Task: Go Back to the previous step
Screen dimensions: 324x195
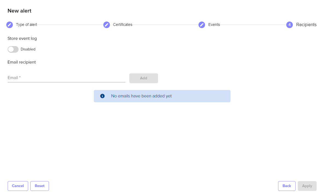Action: pyautogui.click(x=287, y=186)
